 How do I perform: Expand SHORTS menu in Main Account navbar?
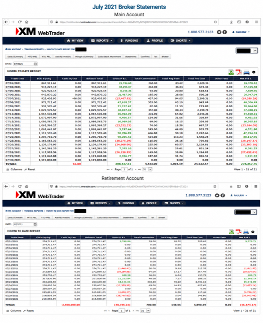[x=180, y=40]
